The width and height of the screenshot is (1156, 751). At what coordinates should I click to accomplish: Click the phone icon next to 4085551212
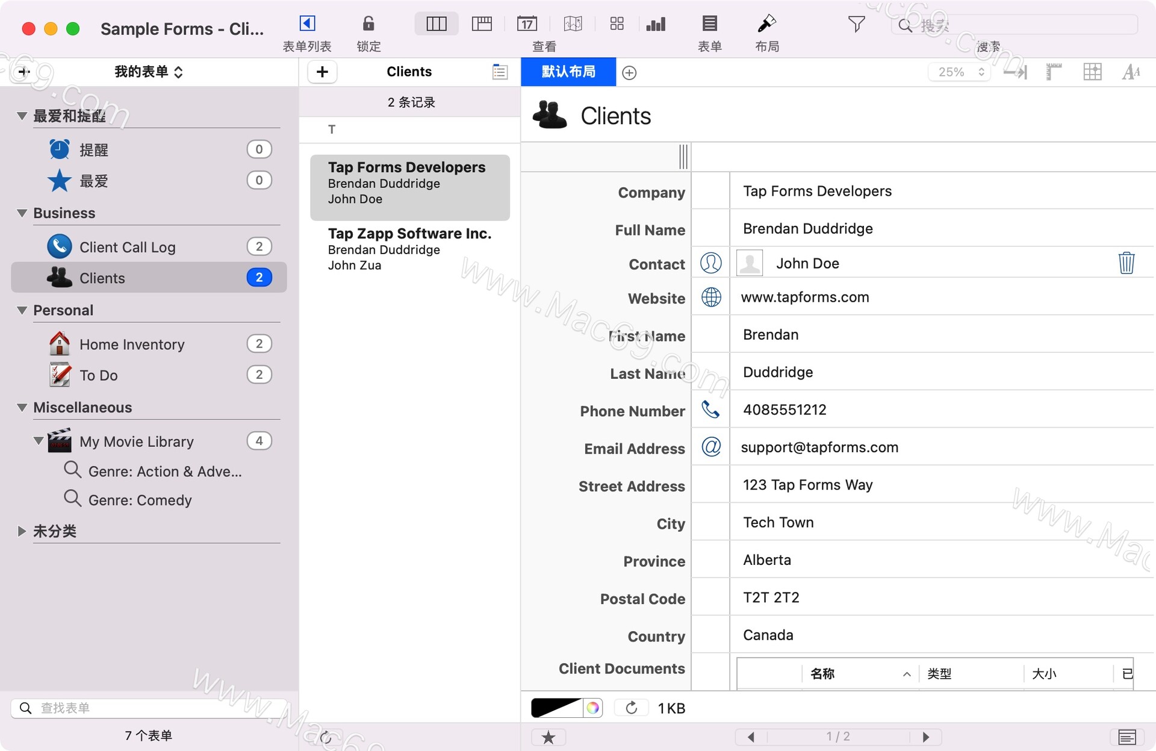click(x=710, y=410)
